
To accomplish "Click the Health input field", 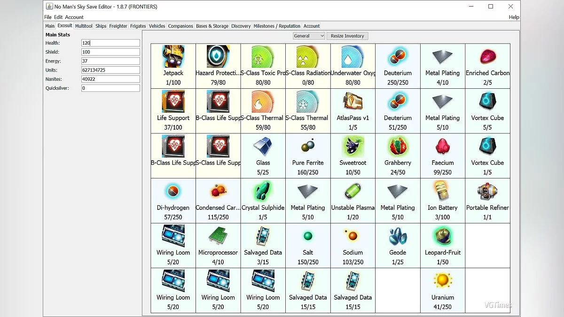I will [110, 43].
